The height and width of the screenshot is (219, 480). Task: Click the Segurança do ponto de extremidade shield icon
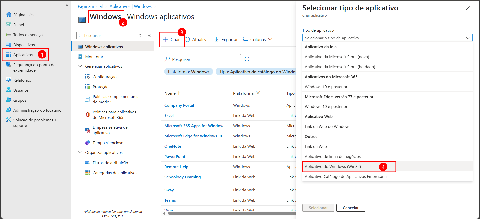coord(9,65)
